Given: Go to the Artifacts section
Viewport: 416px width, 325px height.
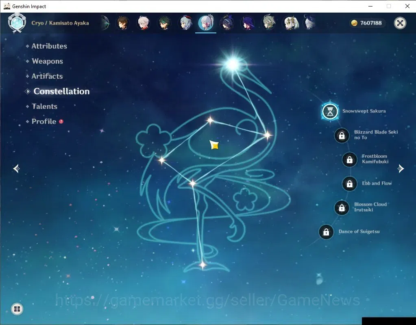Looking at the screenshot, I should pyautogui.click(x=47, y=76).
